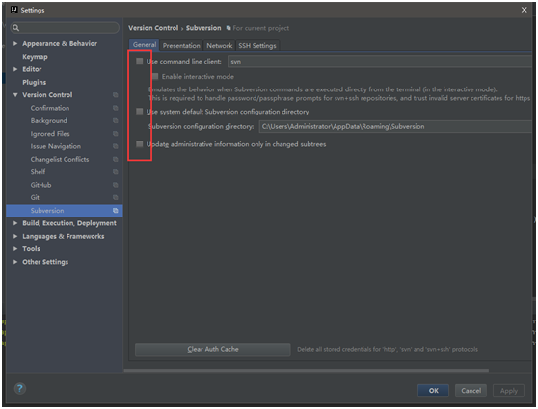Toggle Enable interactive mode checkbox
Screen dimensions: 538x409
155,76
